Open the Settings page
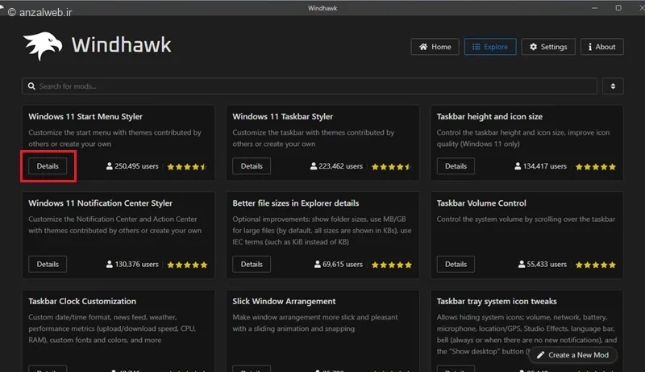645x372 pixels. 548,47
